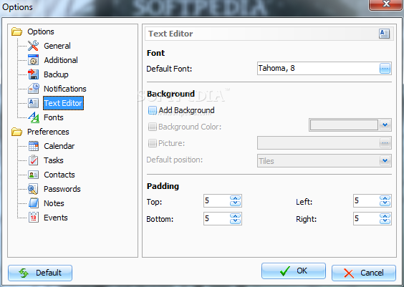This screenshot has width=404, height=287.
Task: Open Tasks preferences
Action: click(x=53, y=160)
